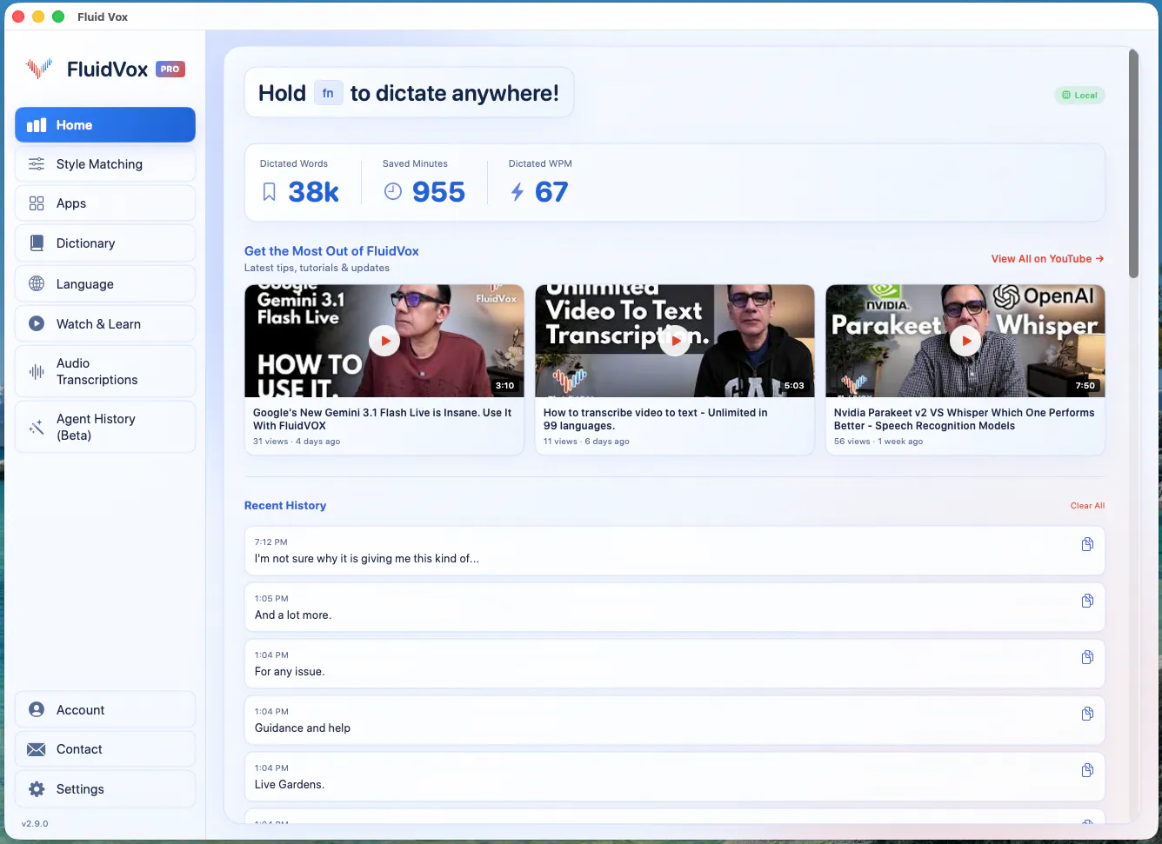The width and height of the screenshot is (1162, 844).
Task: Click the Dictated WPM lightning icon
Action: pyautogui.click(x=518, y=192)
